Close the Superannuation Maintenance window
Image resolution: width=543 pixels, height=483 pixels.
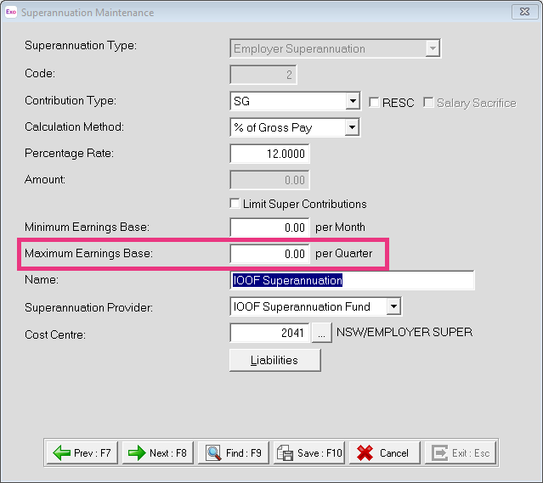(x=524, y=12)
